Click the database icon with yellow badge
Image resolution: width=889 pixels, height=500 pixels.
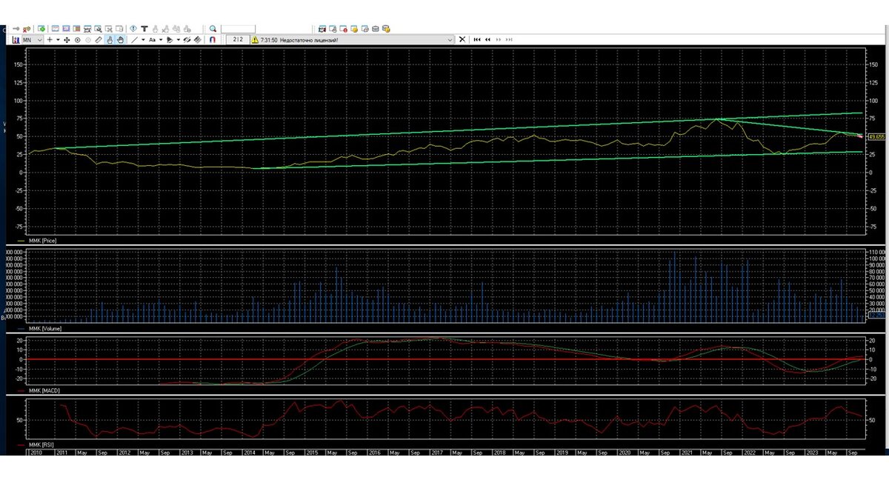[x=386, y=29]
